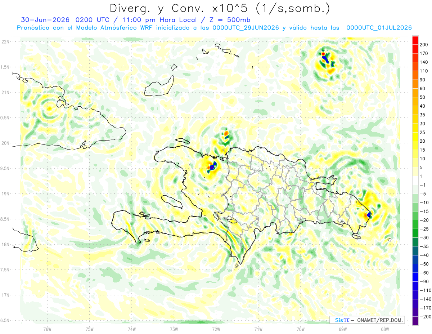Screen dimensions: 432x334
Task: Click longitude axis label '76W'
Action: 47,329
